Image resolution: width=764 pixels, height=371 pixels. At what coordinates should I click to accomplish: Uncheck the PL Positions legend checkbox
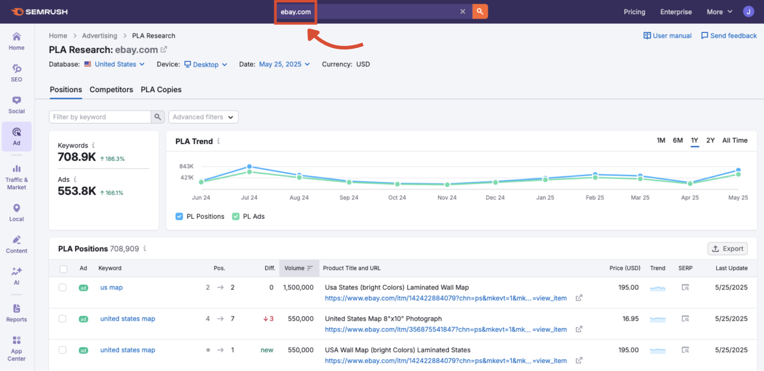coord(179,216)
